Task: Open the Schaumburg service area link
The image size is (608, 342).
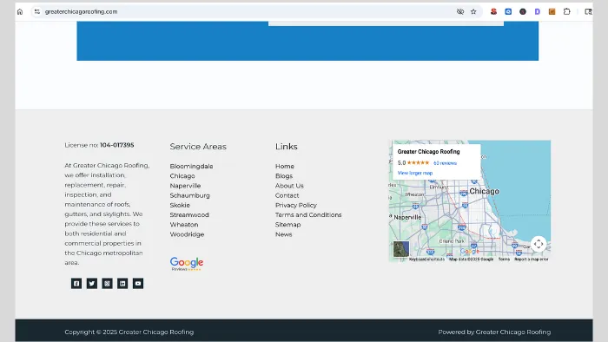Action: click(x=189, y=195)
